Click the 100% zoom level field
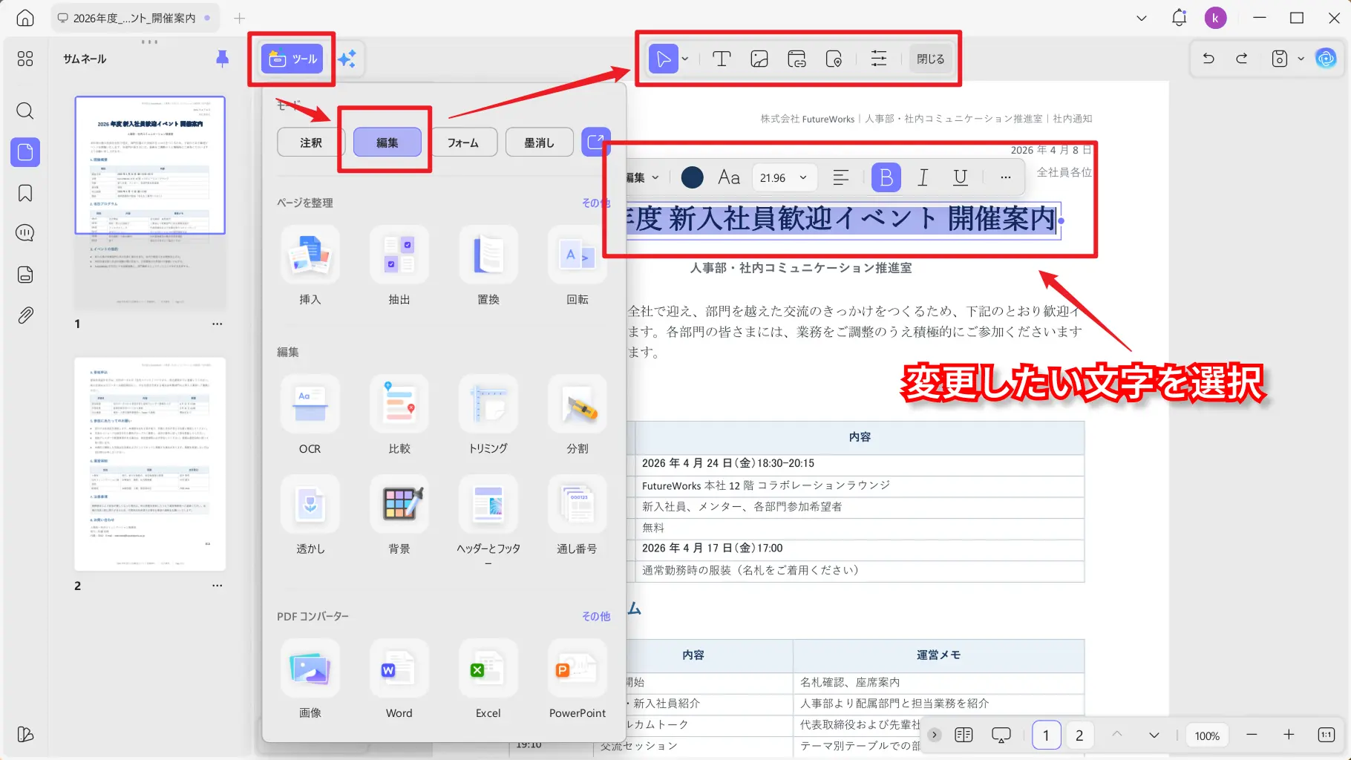The width and height of the screenshot is (1351, 760). pos(1207,736)
